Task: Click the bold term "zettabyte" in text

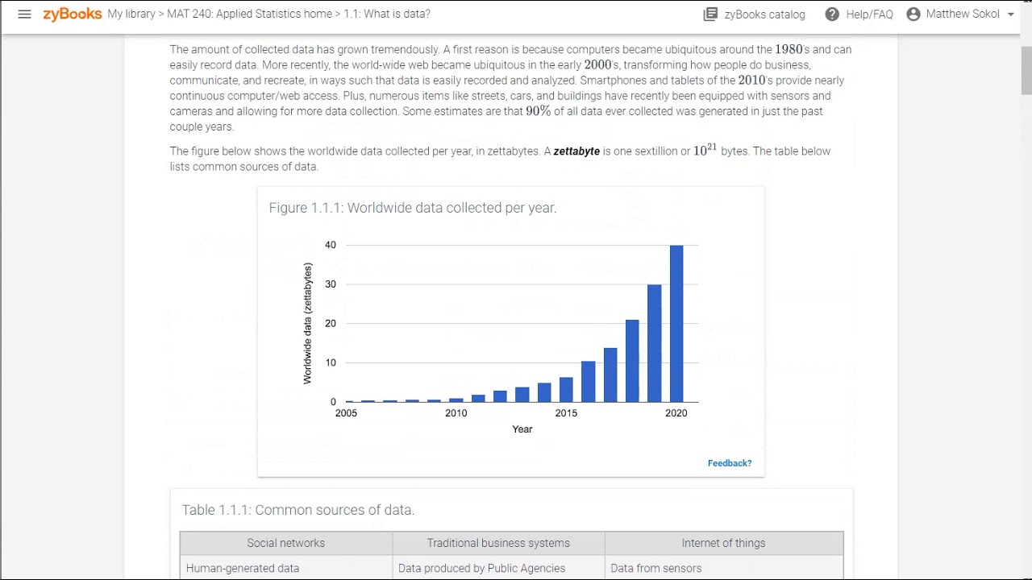Action: (576, 151)
